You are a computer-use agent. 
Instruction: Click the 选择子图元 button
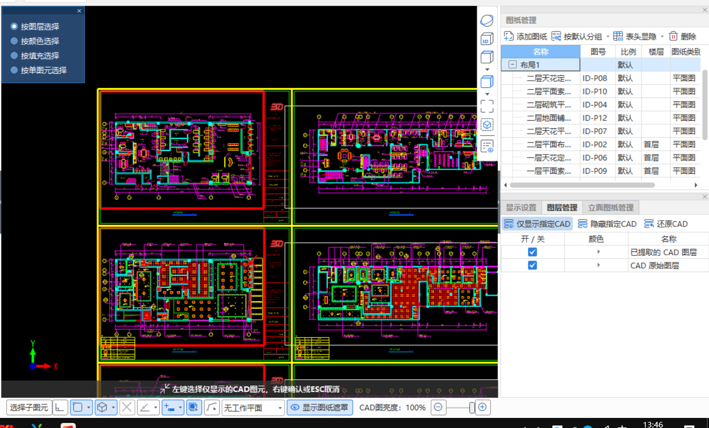tap(29, 407)
